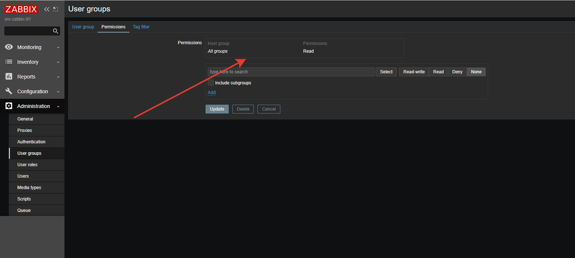This screenshot has height=258, width=575.
Task: Focus the sidebar search field
Action: pyautogui.click(x=32, y=31)
